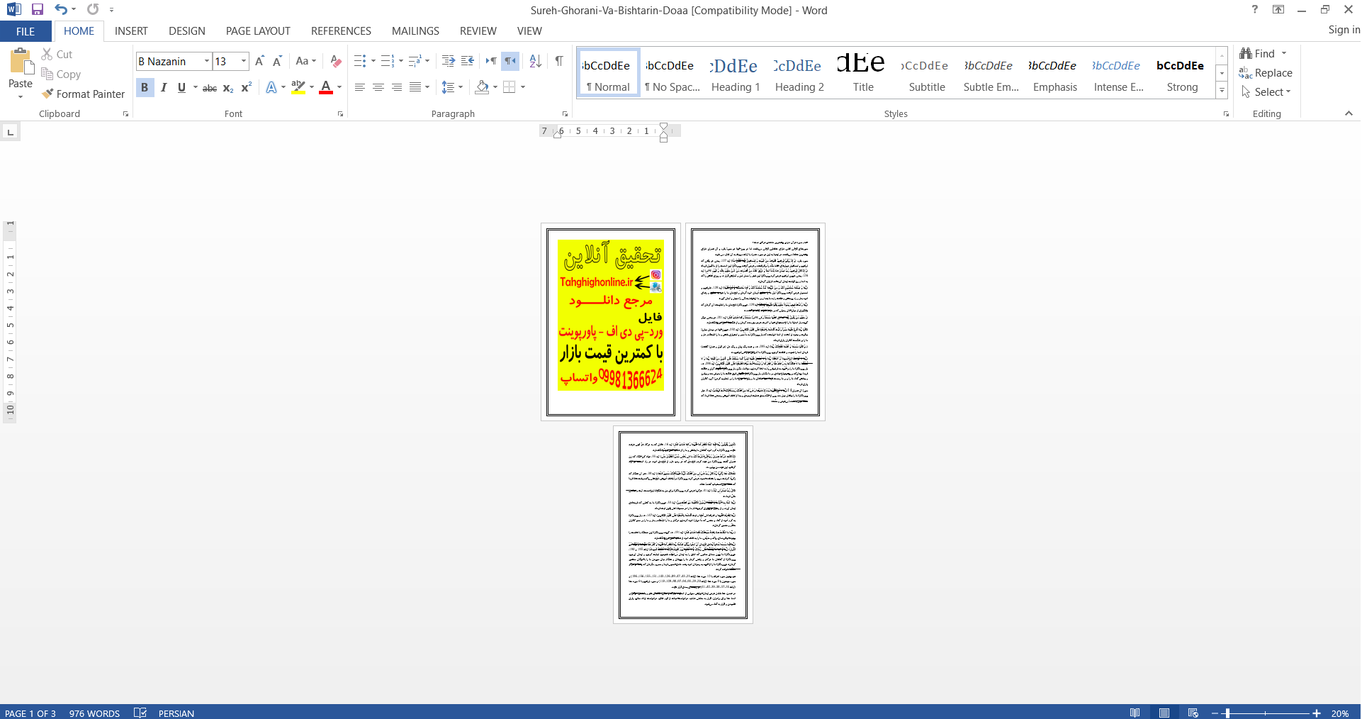Click Zoom In plus button
The image size is (1362, 719).
coord(1317,713)
